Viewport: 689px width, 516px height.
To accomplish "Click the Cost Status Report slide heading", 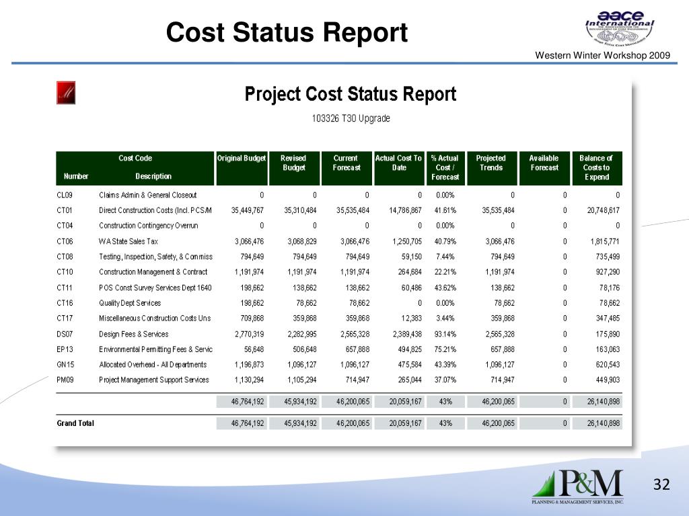I will point(287,32).
